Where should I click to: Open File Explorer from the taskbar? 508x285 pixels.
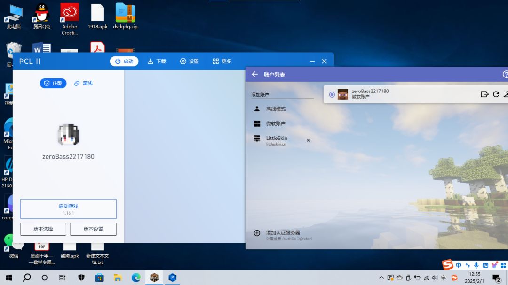coord(117,277)
